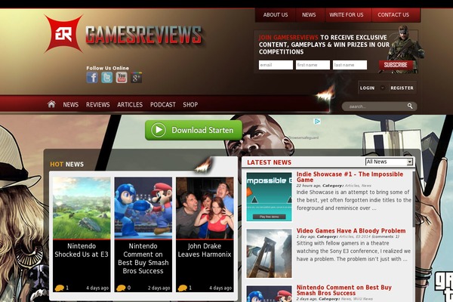Open Nintendo Shocked Us at E3 title
The image size is (453, 302).
pyautogui.click(x=82, y=250)
